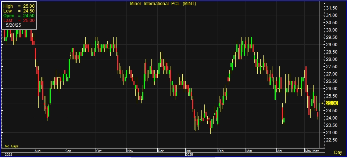Select the Dec marker on time axis
Viewport: 347px width, 158px height.
tap(161, 150)
